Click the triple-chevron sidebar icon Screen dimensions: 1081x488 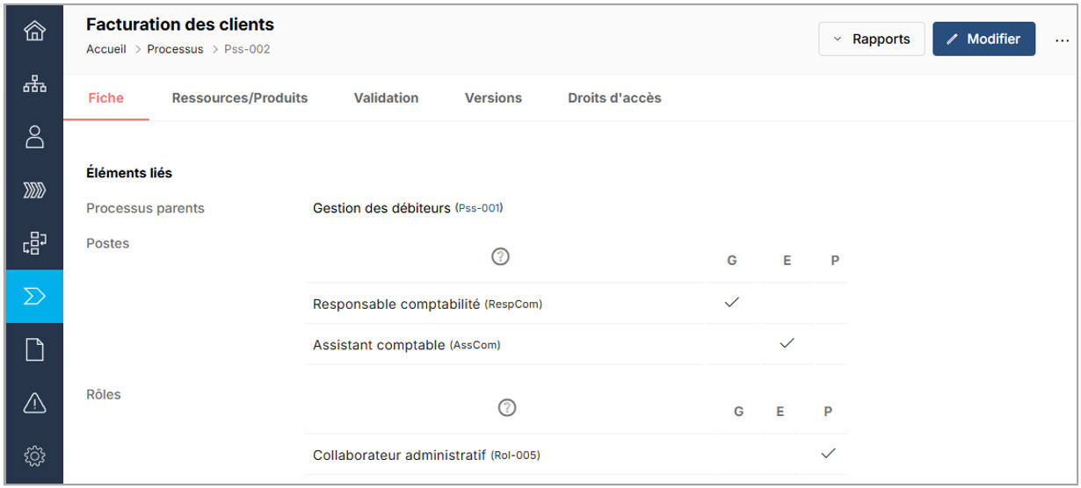pos(34,190)
